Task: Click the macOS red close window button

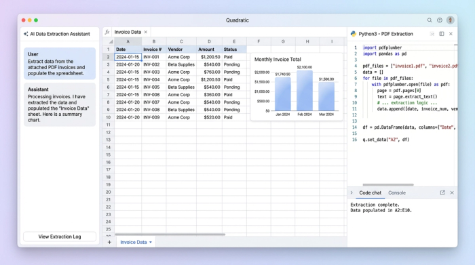Action: (23, 20)
